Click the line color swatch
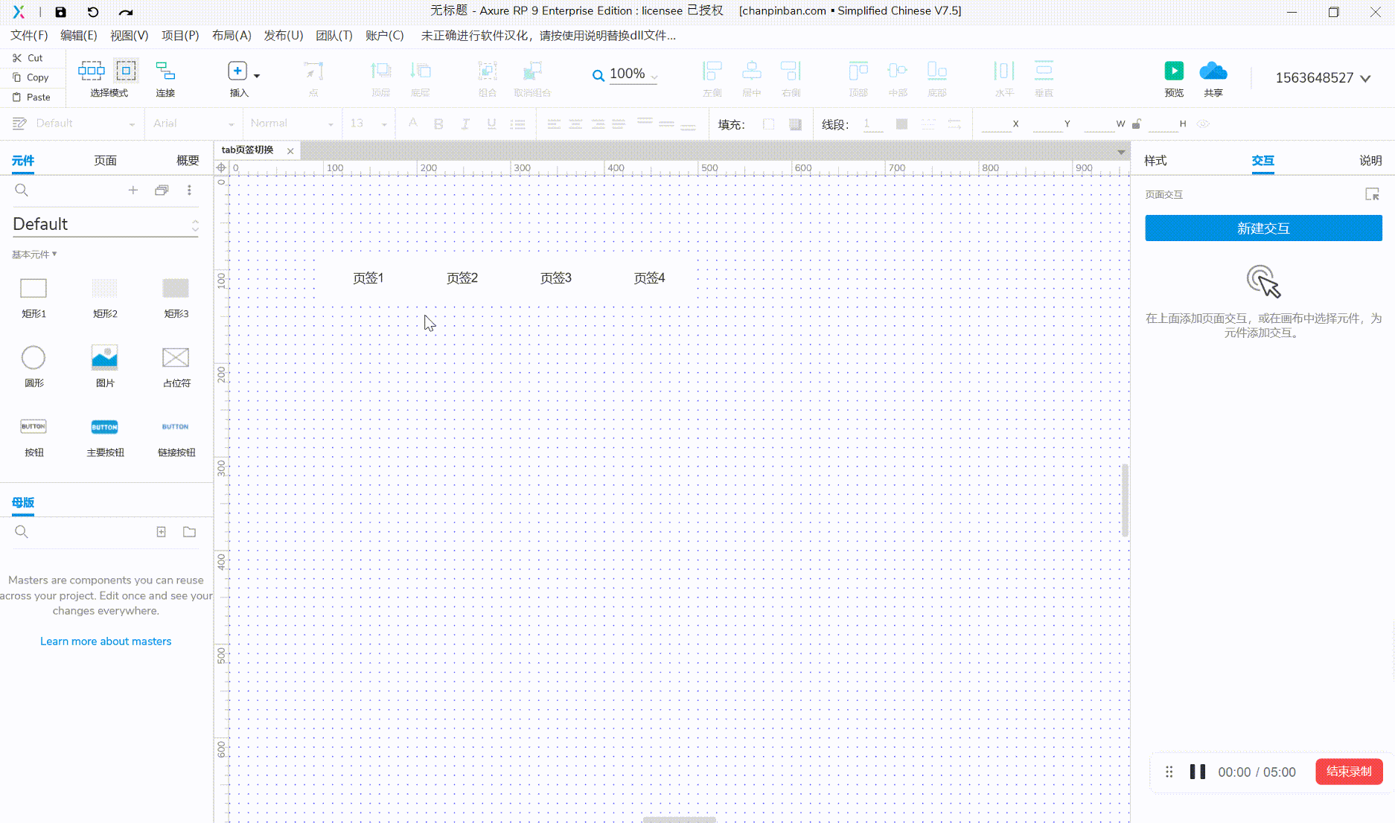The width and height of the screenshot is (1395, 823). (x=901, y=124)
